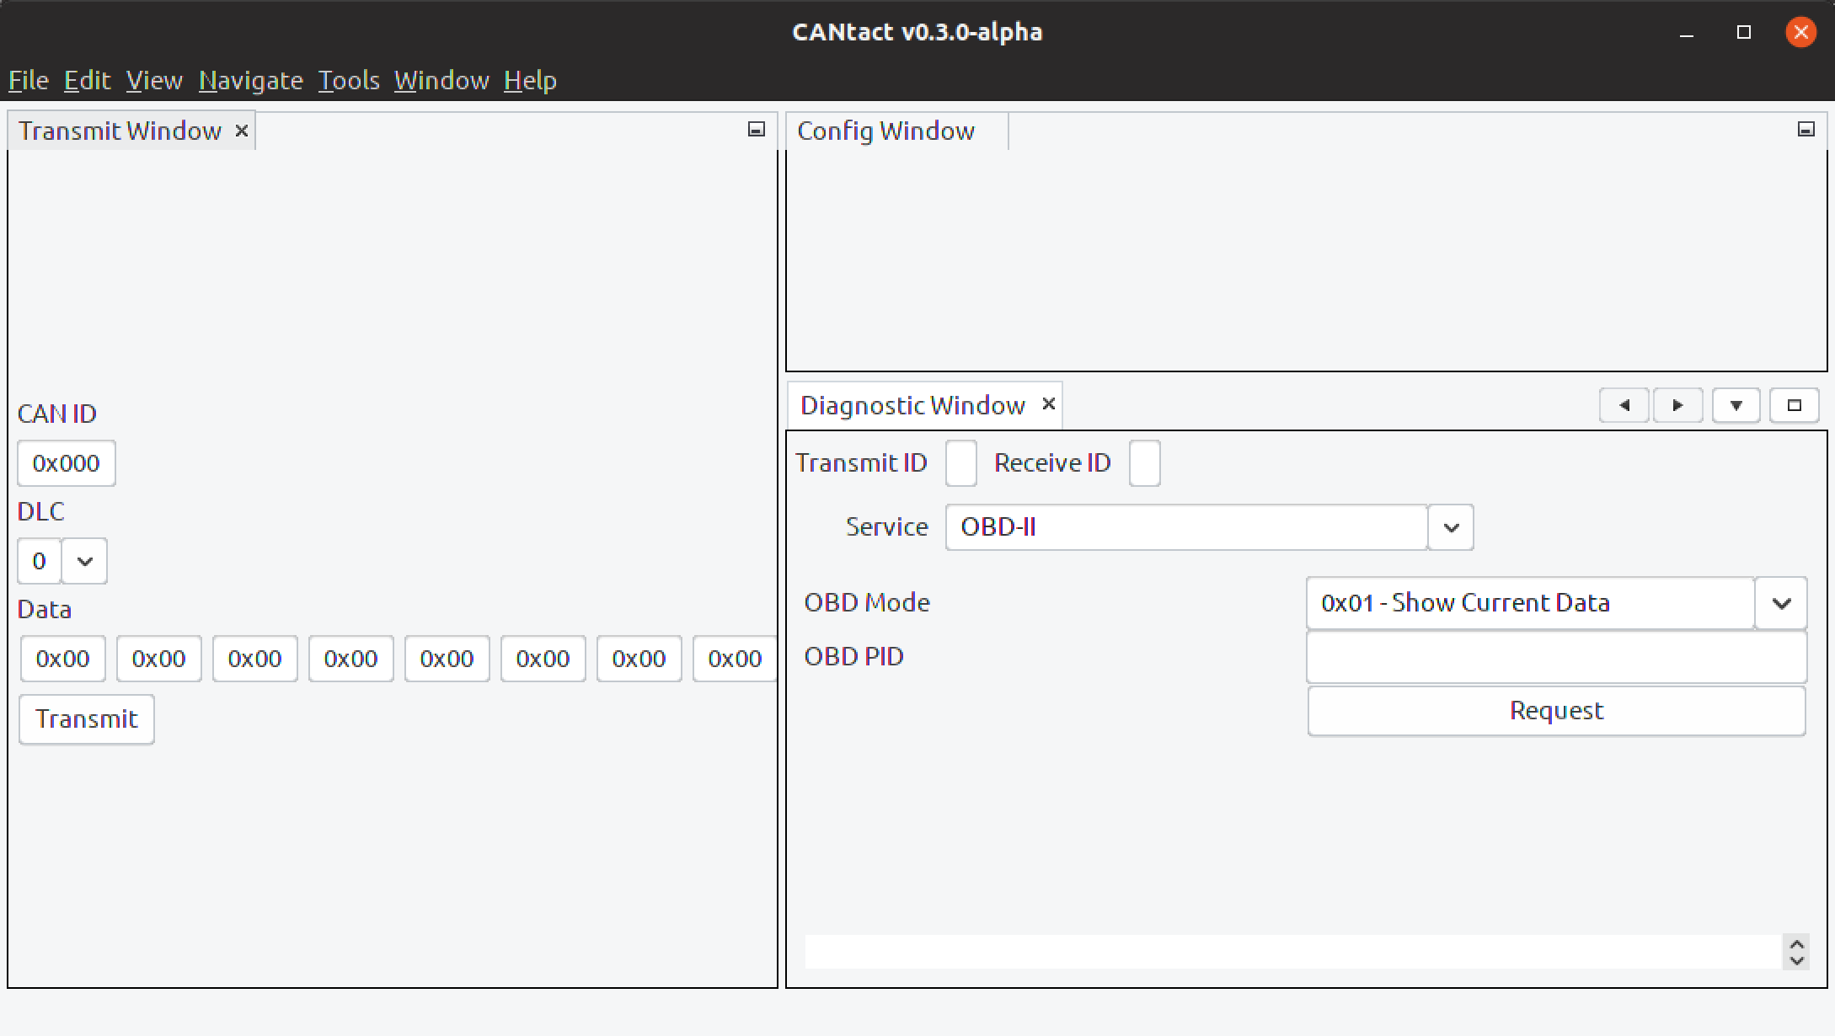1835x1036 pixels.
Task: Maximize the Diagnostic Window panel
Action: (1794, 405)
